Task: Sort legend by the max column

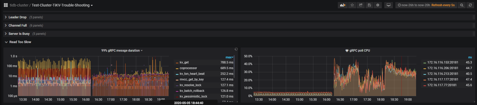Action: click(229, 57)
